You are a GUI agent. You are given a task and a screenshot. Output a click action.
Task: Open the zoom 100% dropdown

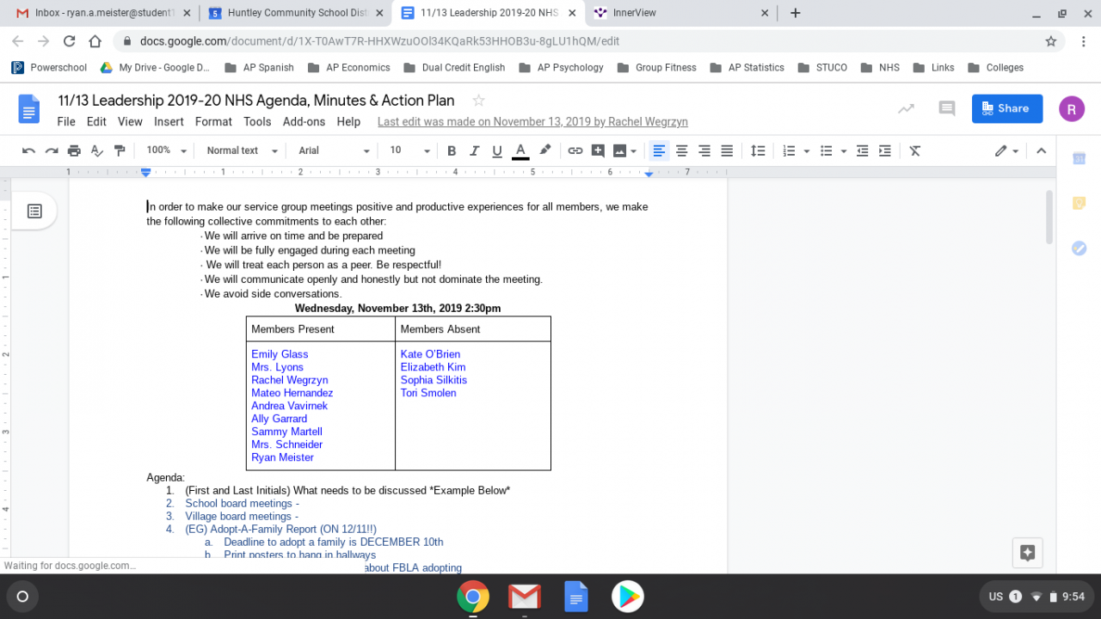point(166,150)
